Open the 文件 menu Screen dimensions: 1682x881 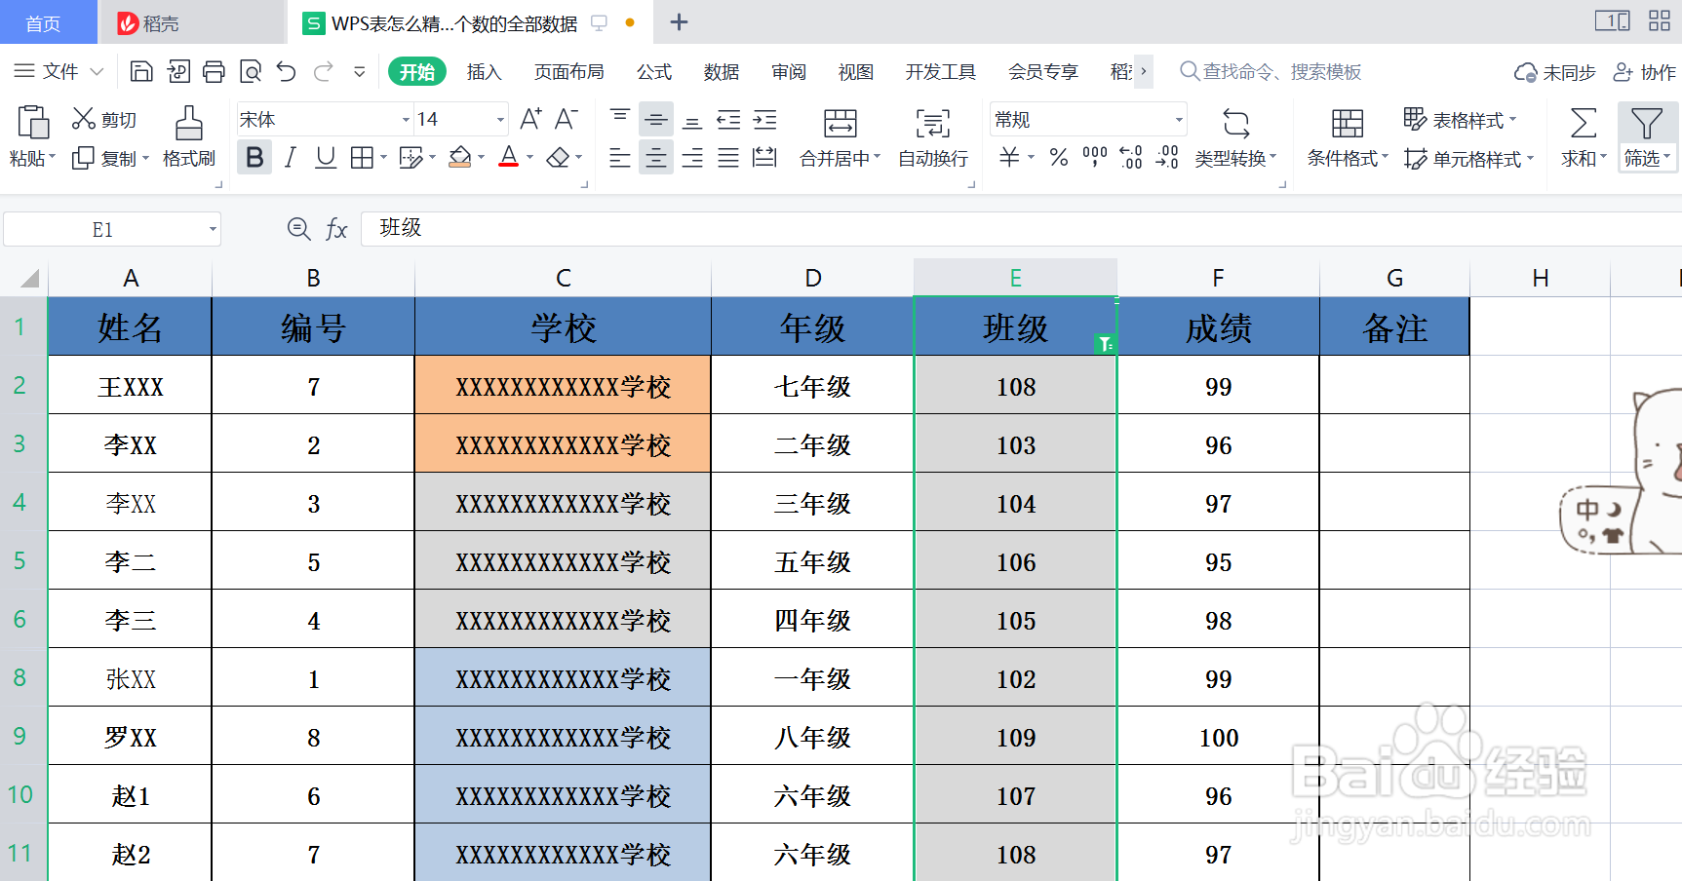(x=59, y=71)
